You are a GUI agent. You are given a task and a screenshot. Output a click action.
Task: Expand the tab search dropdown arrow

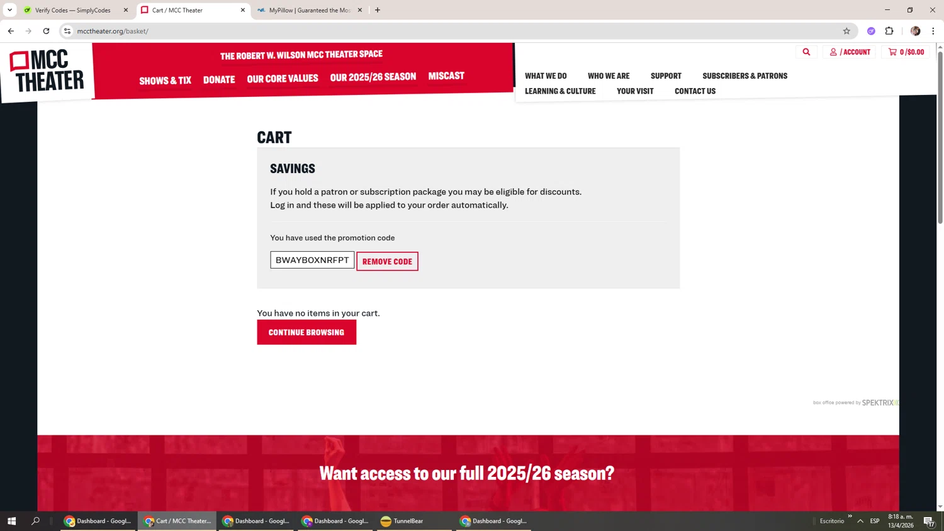tap(9, 10)
